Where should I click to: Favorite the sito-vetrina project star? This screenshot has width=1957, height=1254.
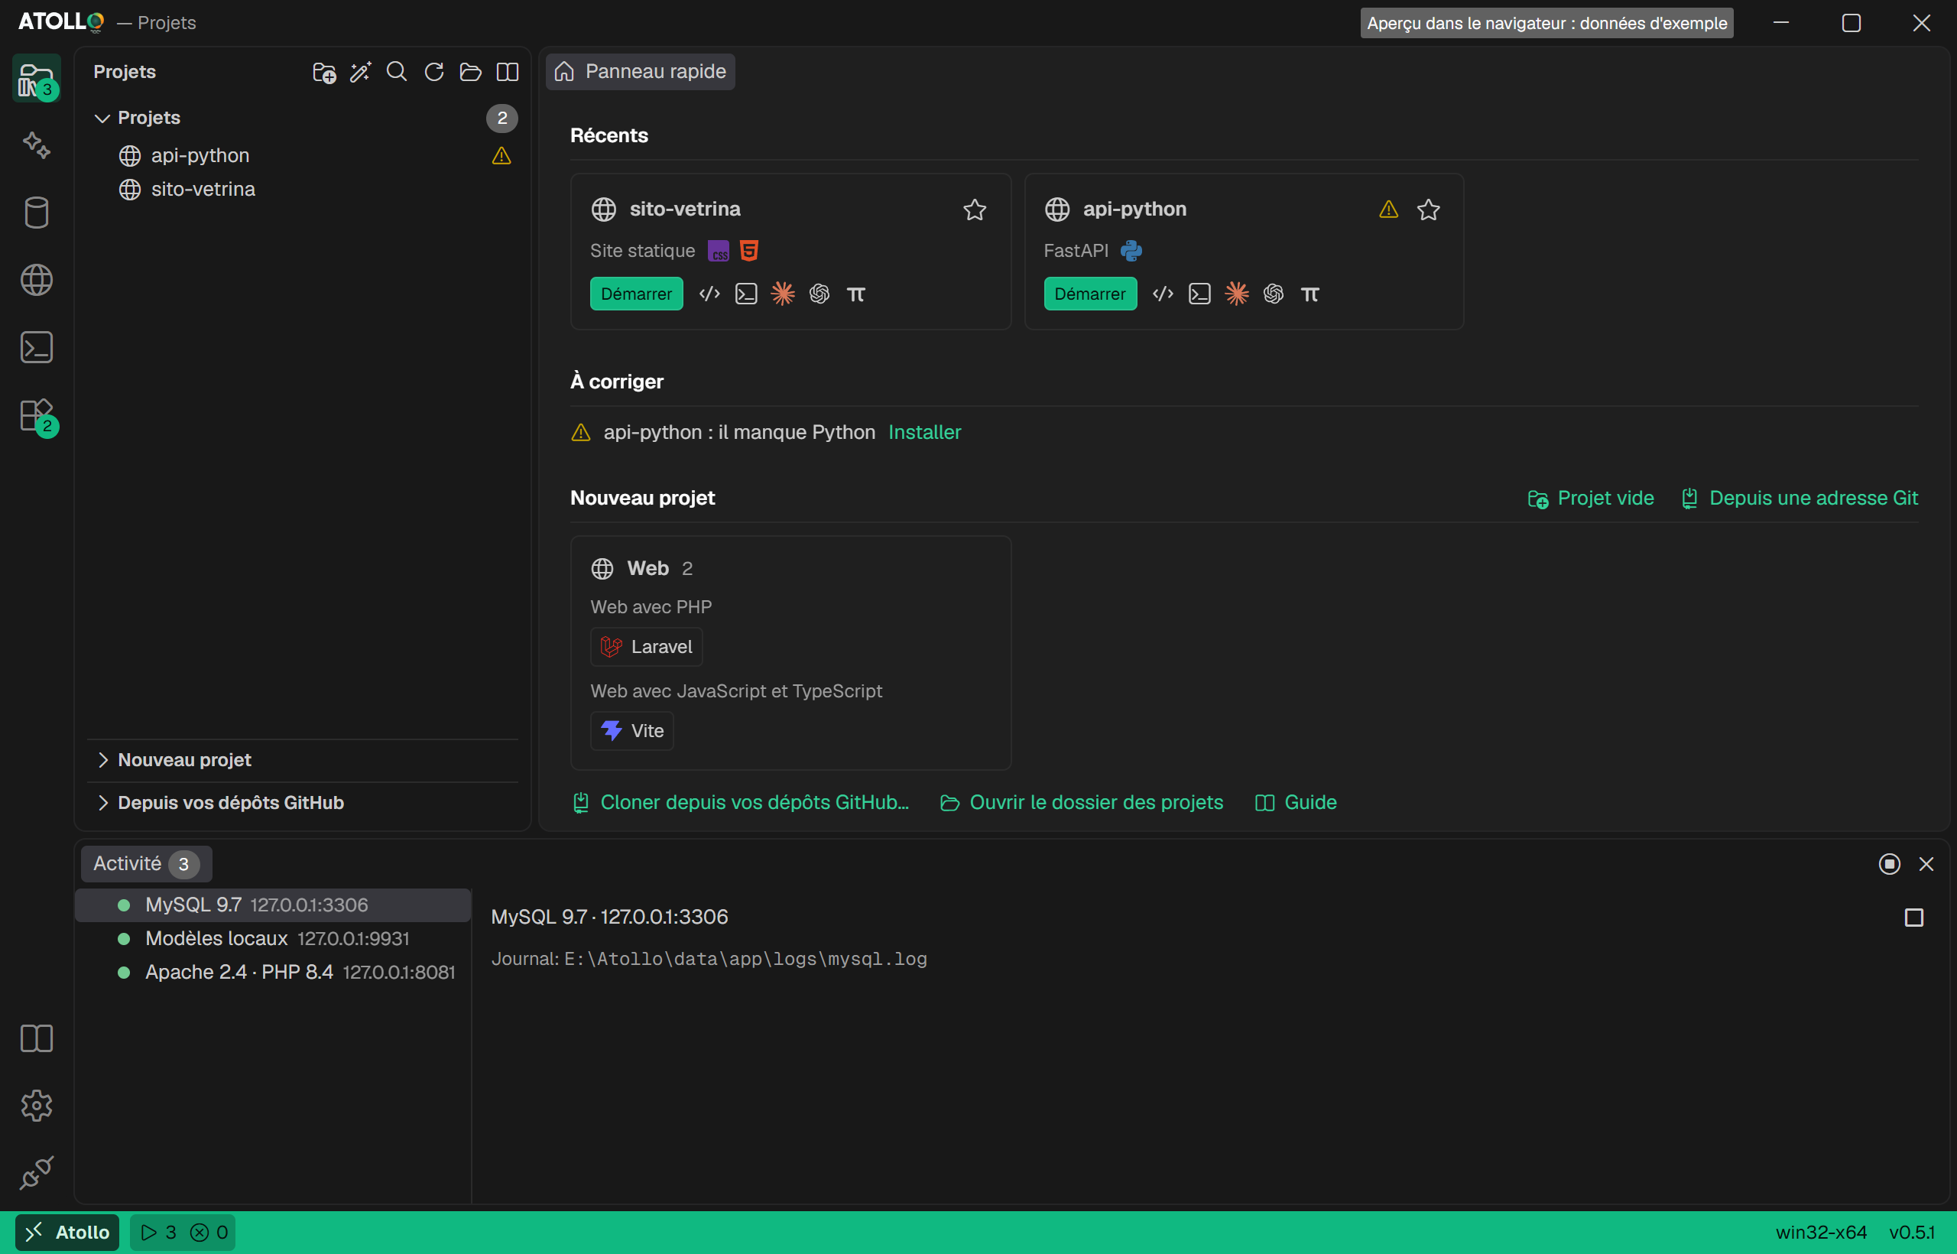pyautogui.click(x=975, y=210)
